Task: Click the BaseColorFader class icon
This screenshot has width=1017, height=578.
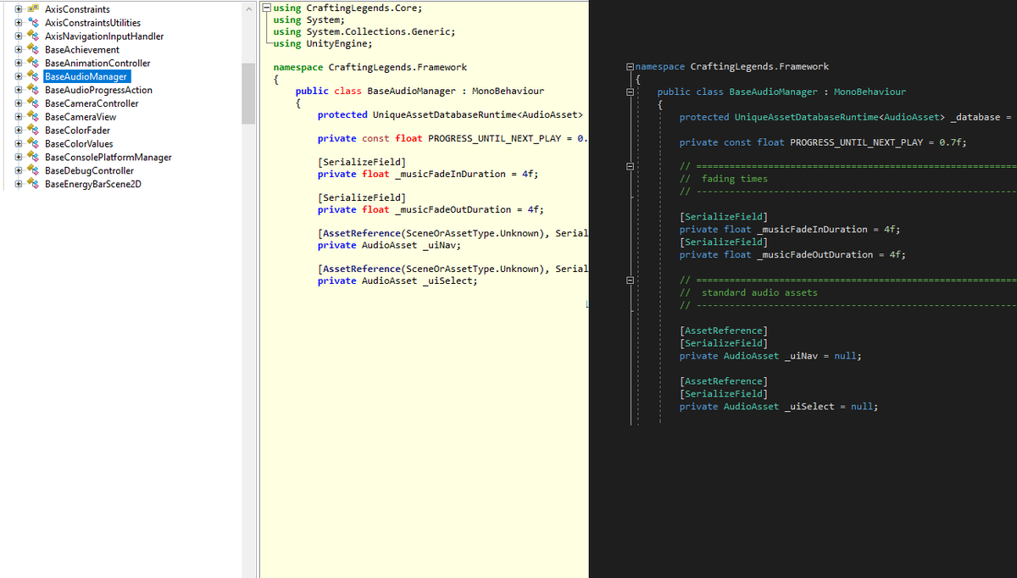Action: pyautogui.click(x=32, y=131)
